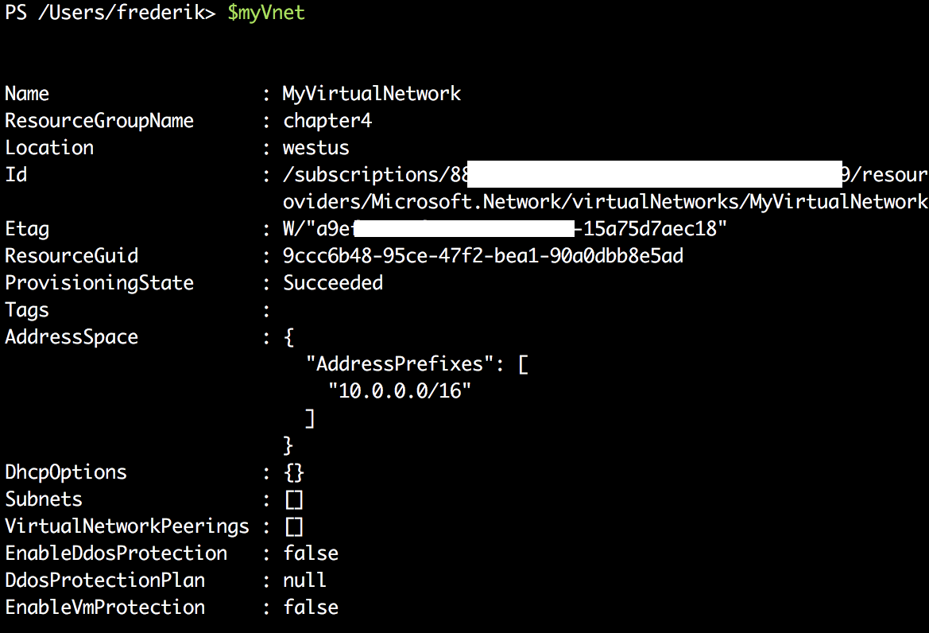
Task: Select the MyVirtualNetwork name value
Action: coord(371,94)
